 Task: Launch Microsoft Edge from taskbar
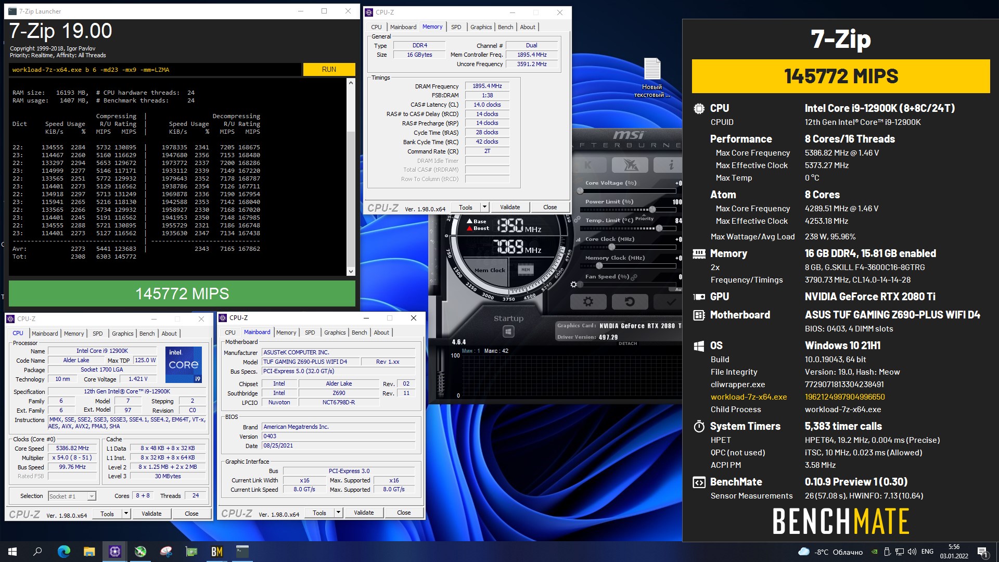click(63, 552)
